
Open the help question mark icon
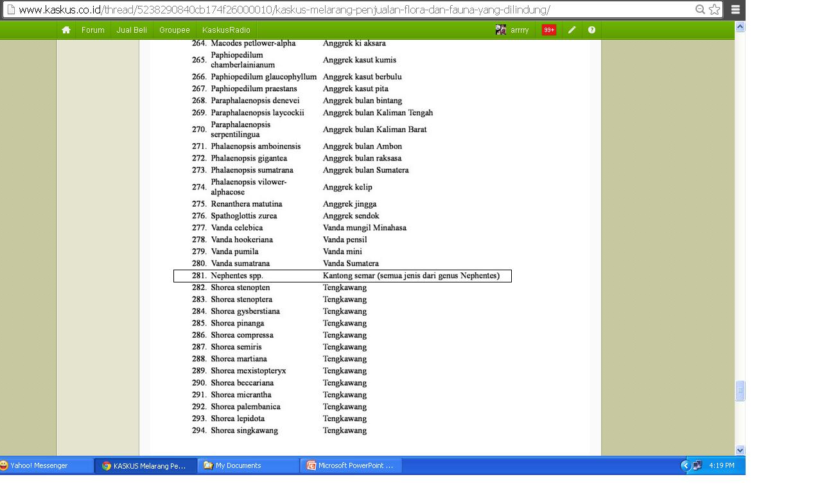point(591,30)
